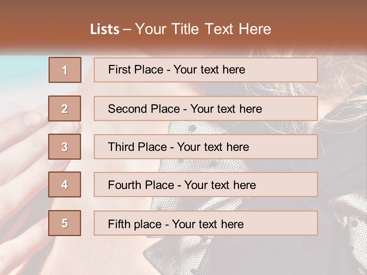Click the words 'First Place' in bar
The height and width of the screenshot is (275, 367).
[136, 70]
